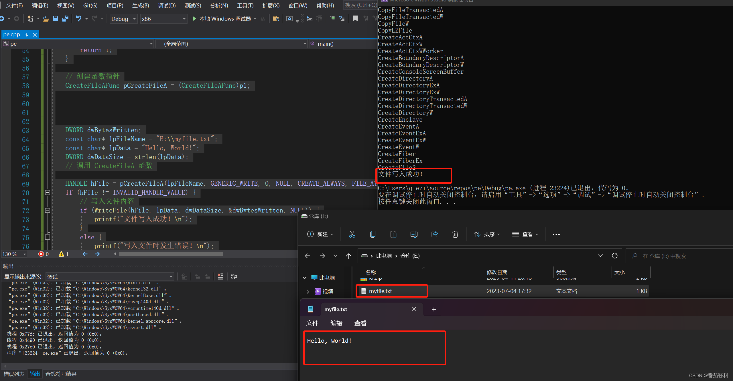Viewport: 733px width, 381px height.
Task: Click the editor horizontal scrollbar thumb
Action: coord(171,254)
